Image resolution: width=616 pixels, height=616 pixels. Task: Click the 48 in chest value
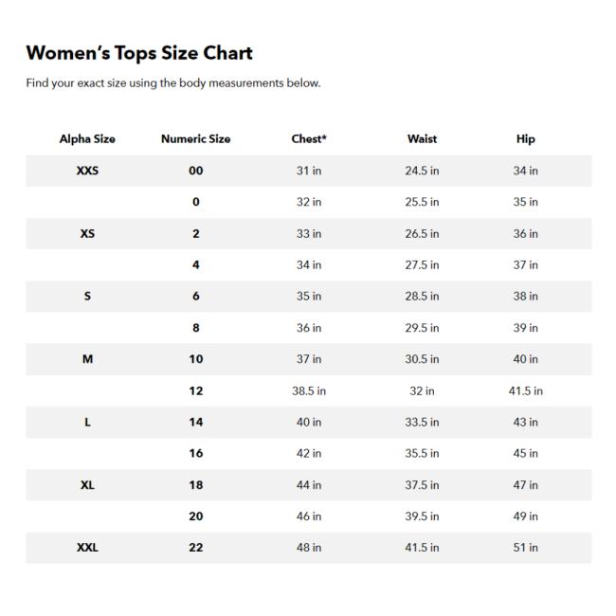coord(309,548)
